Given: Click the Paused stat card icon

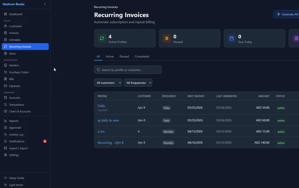Looking at the screenshot, I should (x=167, y=38).
